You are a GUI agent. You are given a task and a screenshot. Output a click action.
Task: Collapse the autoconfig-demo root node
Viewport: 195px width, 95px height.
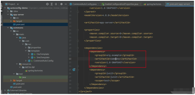tap(5, 8)
